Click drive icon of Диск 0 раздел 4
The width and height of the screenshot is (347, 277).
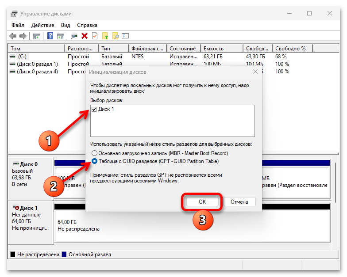(12, 72)
